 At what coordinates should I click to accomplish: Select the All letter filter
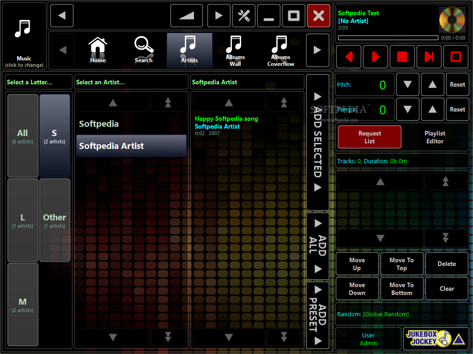[23, 136]
